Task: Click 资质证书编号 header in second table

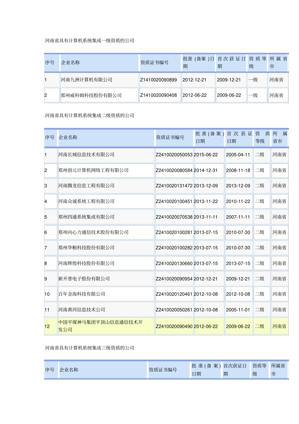Action: pos(170,137)
